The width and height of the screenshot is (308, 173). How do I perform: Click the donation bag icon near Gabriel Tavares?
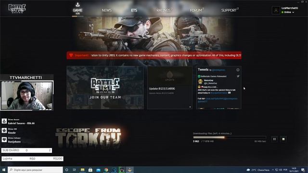point(4,121)
